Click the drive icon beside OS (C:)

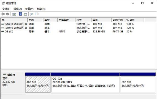coord(3,32)
